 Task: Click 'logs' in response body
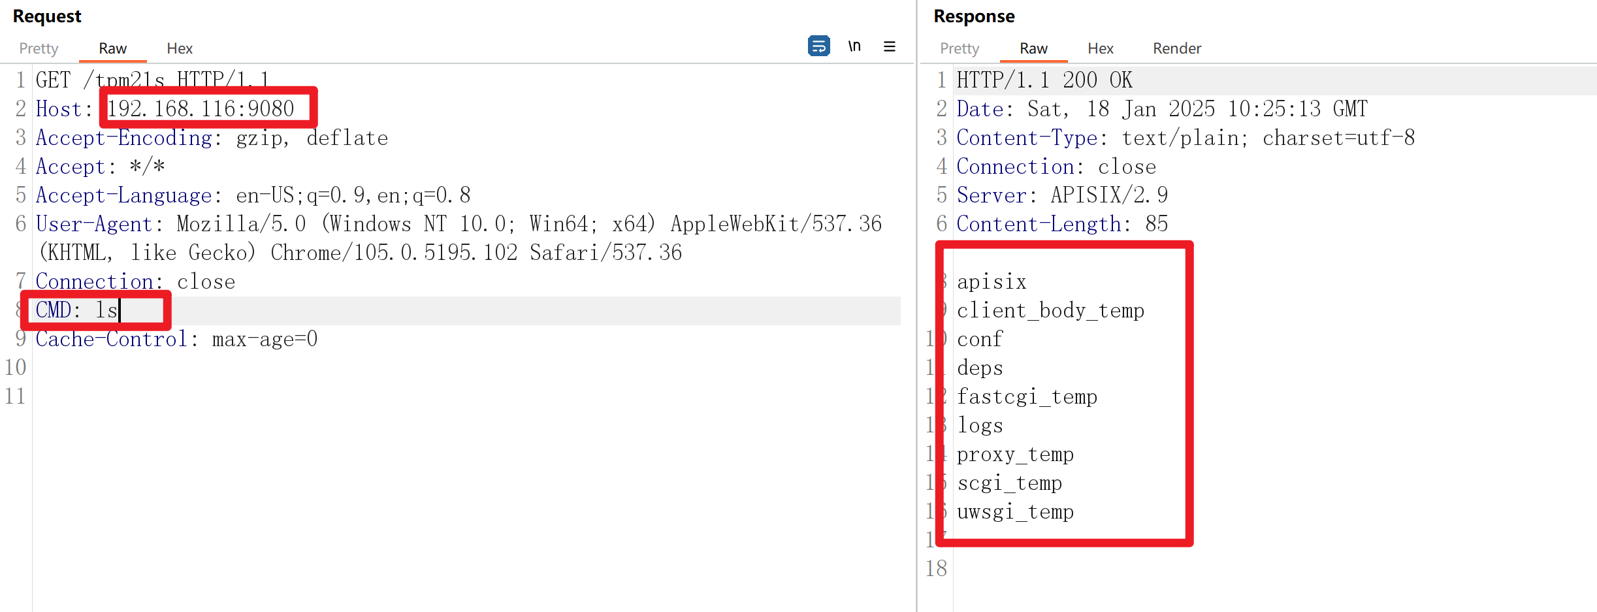click(980, 425)
